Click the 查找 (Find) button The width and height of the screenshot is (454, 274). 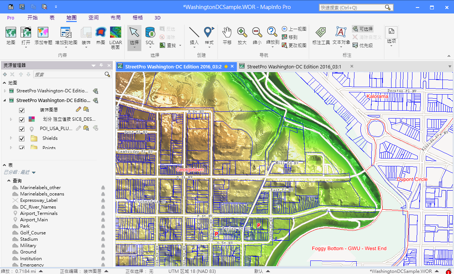[168, 45]
